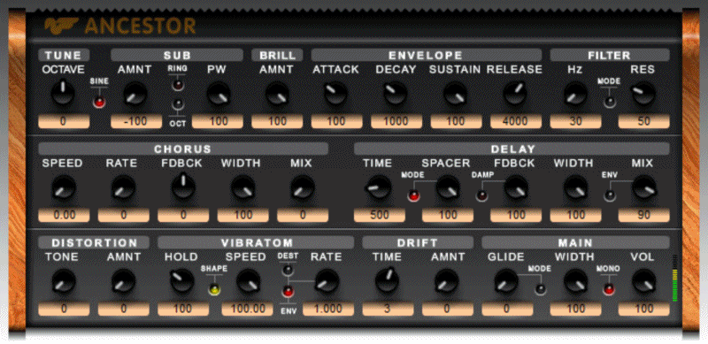Toggle the SINE LED in Tune section
The height and width of the screenshot is (344, 708).
point(98,102)
